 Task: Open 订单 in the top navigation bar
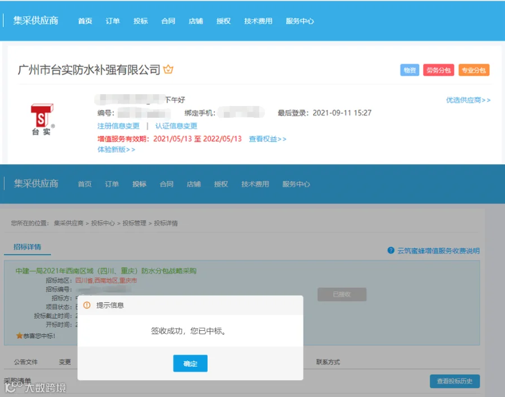[x=113, y=21]
